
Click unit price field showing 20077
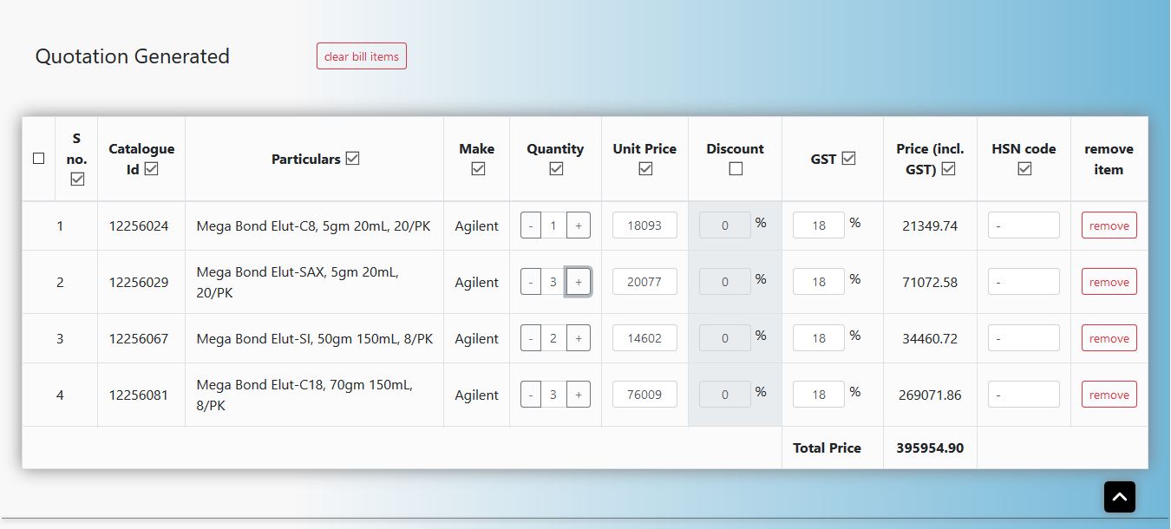click(x=644, y=282)
